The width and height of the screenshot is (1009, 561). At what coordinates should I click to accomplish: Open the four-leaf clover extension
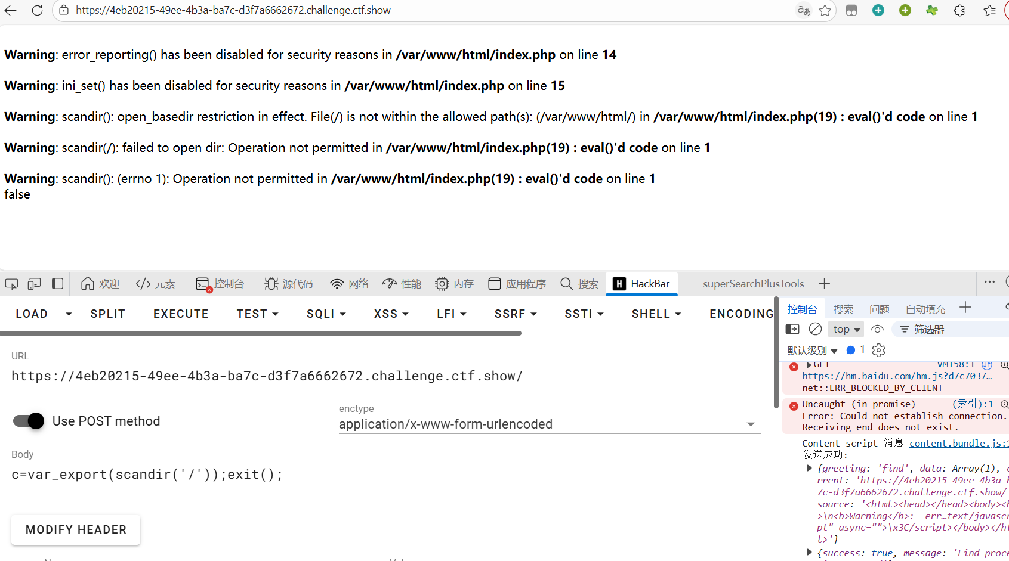[x=932, y=10]
